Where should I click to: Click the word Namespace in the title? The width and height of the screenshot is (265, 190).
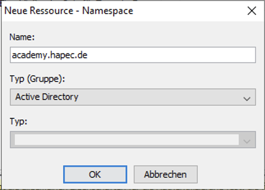pos(108,11)
